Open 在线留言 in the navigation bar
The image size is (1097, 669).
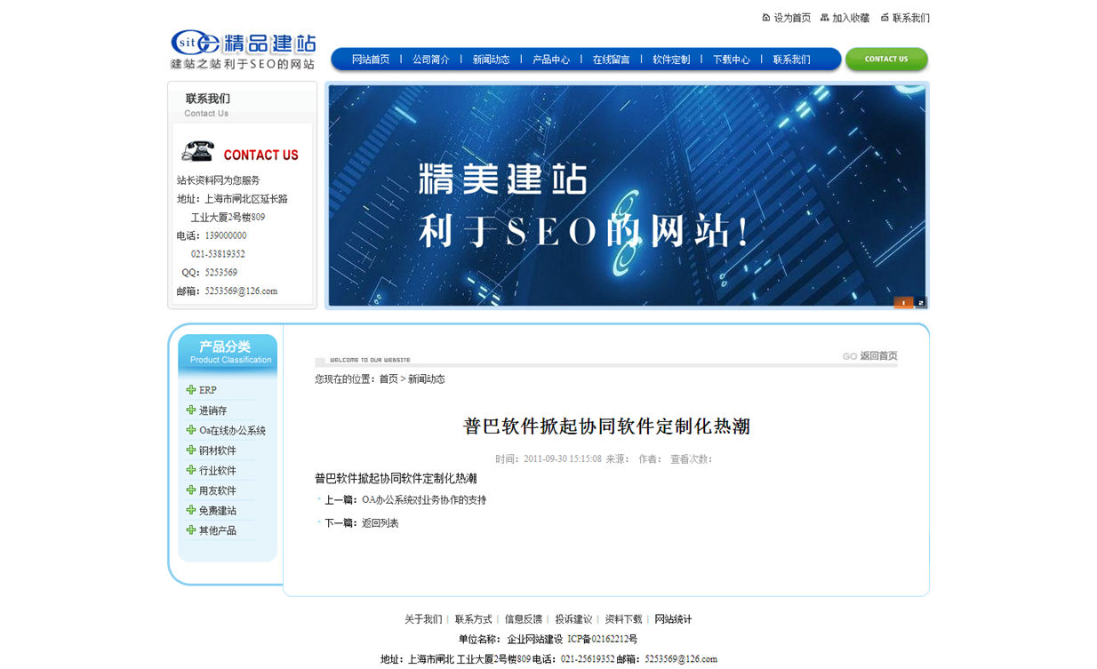tap(612, 60)
